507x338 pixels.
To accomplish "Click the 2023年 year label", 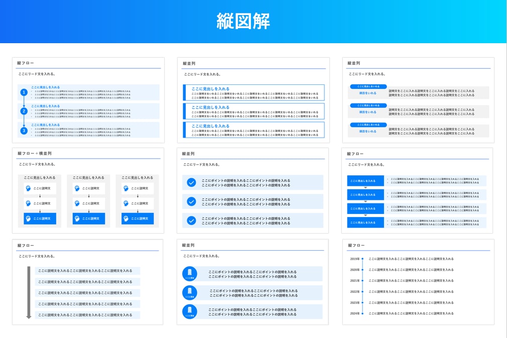I will (355, 303).
